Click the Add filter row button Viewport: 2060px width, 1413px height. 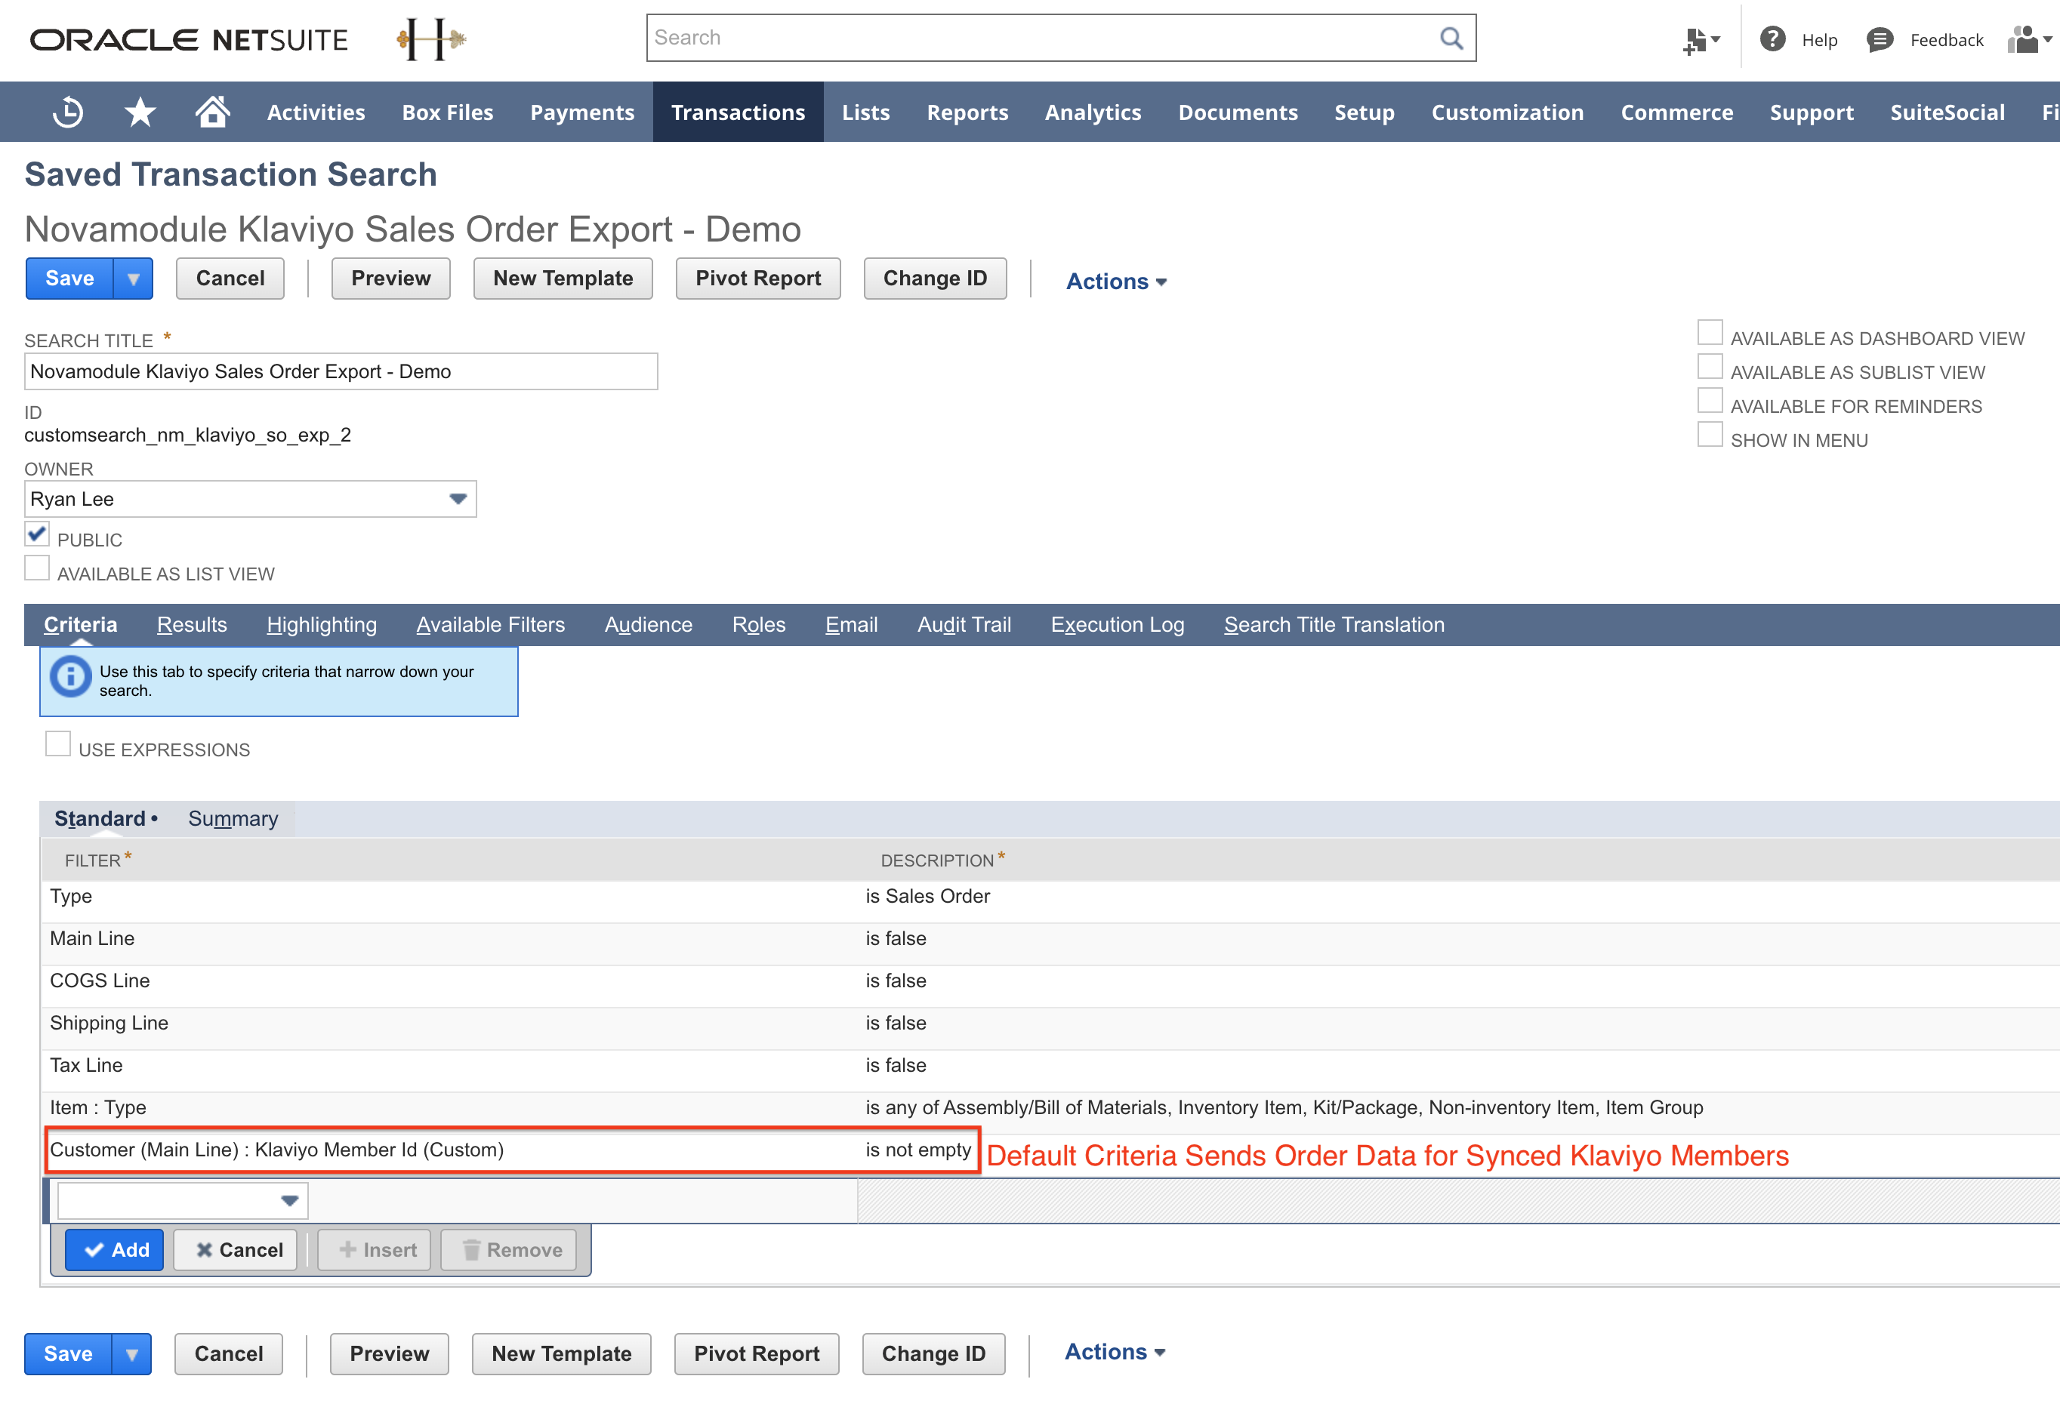114,1251
